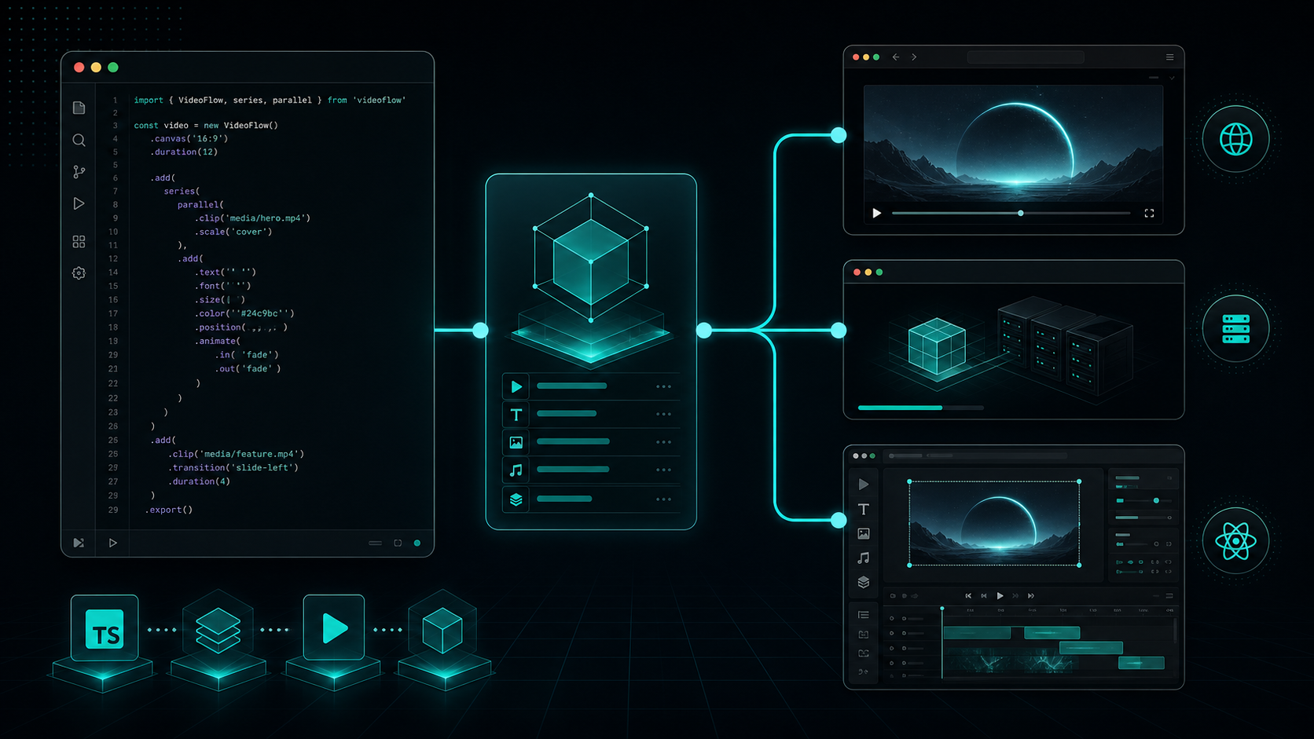The image size is (1314, 739).
Task: Click the React atom icon circle
Action: click(x=1235, y=541)
